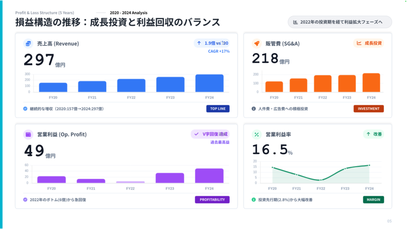Click the bar chart icon in header pill

click(x=295, y=22)
